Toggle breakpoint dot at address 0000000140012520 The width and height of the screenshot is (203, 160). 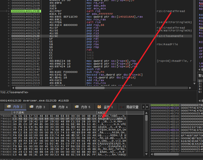pyautogui.click(x=9, y=25)
